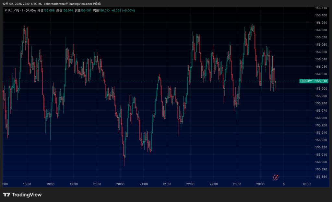Click the 18:30 time axis label
This screenshot has height=202, width=332.
[27, 184]
